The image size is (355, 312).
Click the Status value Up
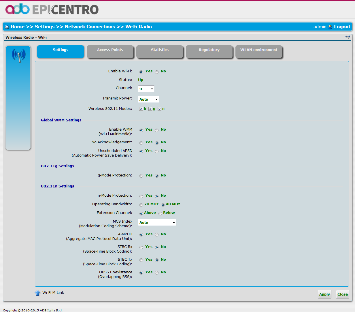[141, 80]
